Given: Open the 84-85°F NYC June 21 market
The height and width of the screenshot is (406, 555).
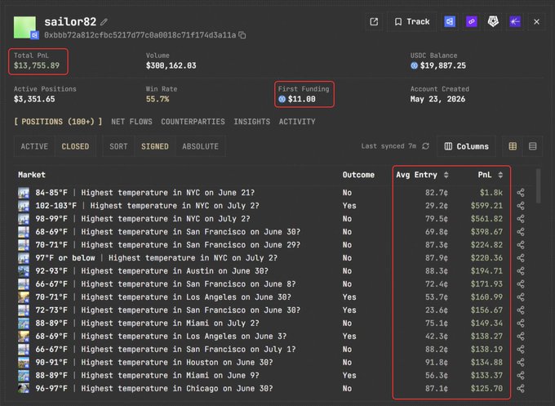Looking at the screenshot, I should 144,193.
